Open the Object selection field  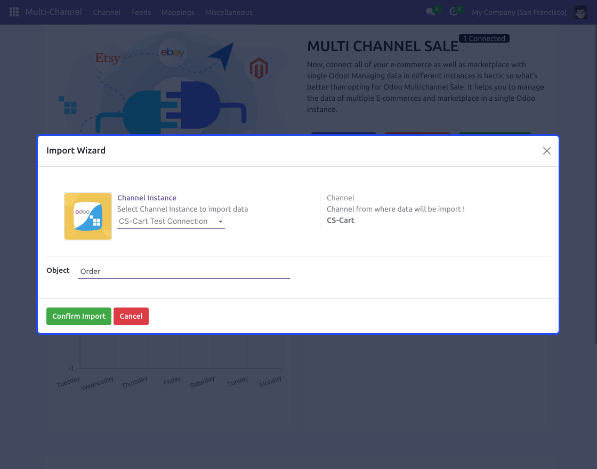tap(184, 271)
